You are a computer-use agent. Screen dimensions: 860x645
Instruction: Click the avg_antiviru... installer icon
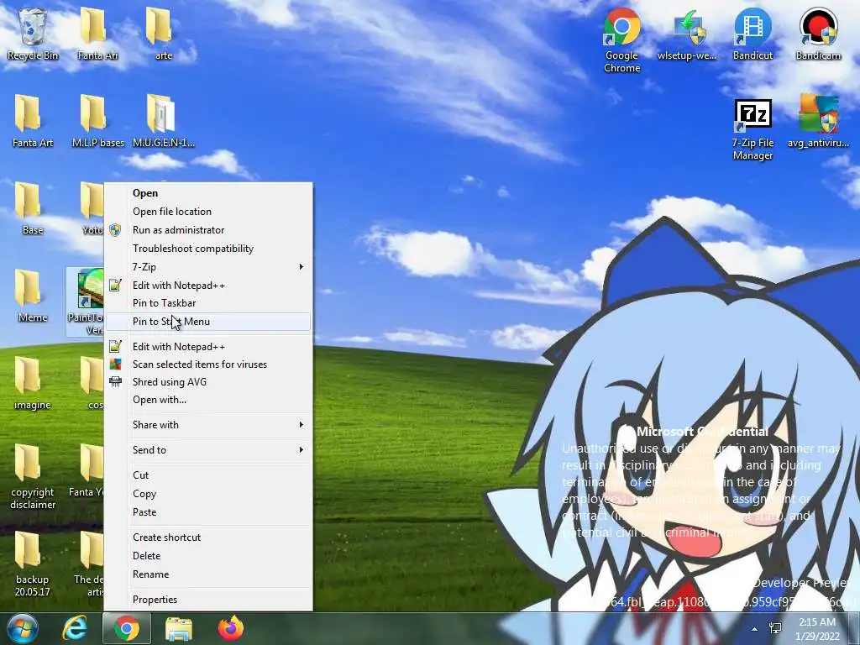pyautogui.click(x=818, y=122)
